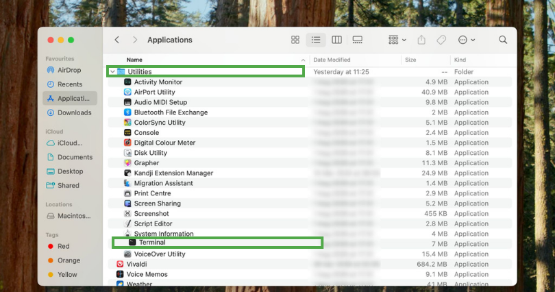This screenshot has height=292, width=555.
Task: Go forward with the right chevron
Action: 134,40
